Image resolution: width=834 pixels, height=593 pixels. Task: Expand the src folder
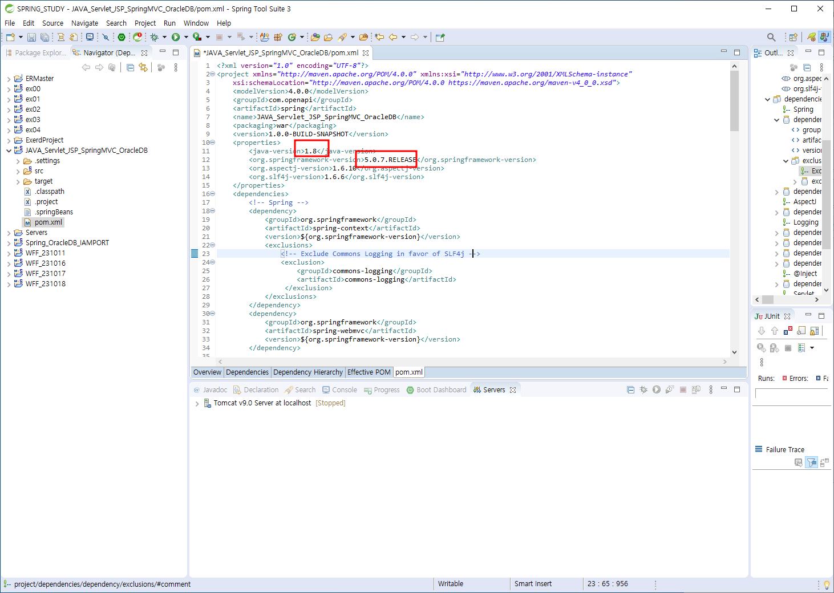(x=18, y=171)
